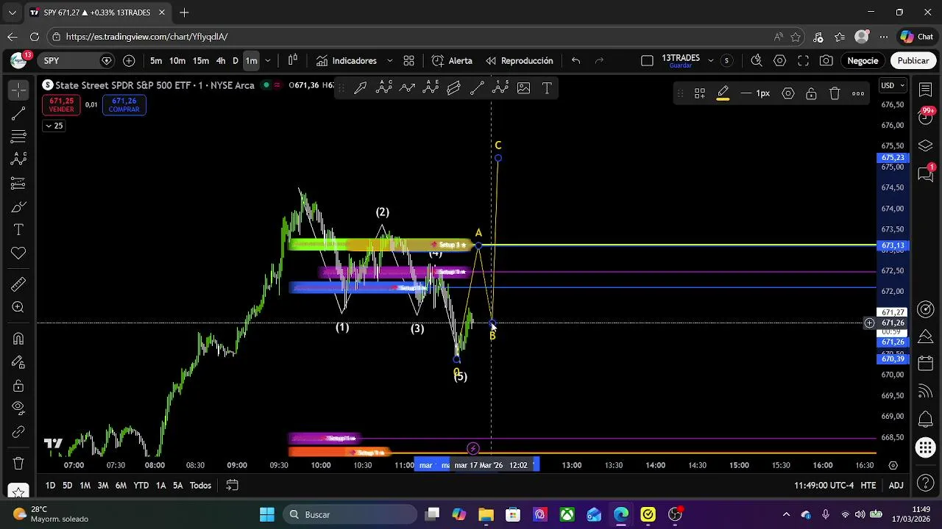Select the crosshair cursor tool
The height and width of the screenshot is (529, 942).
click(18, 90)
